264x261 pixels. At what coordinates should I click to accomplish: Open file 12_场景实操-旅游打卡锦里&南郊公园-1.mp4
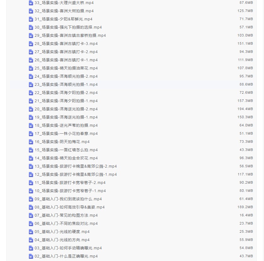tap(76, 175)
